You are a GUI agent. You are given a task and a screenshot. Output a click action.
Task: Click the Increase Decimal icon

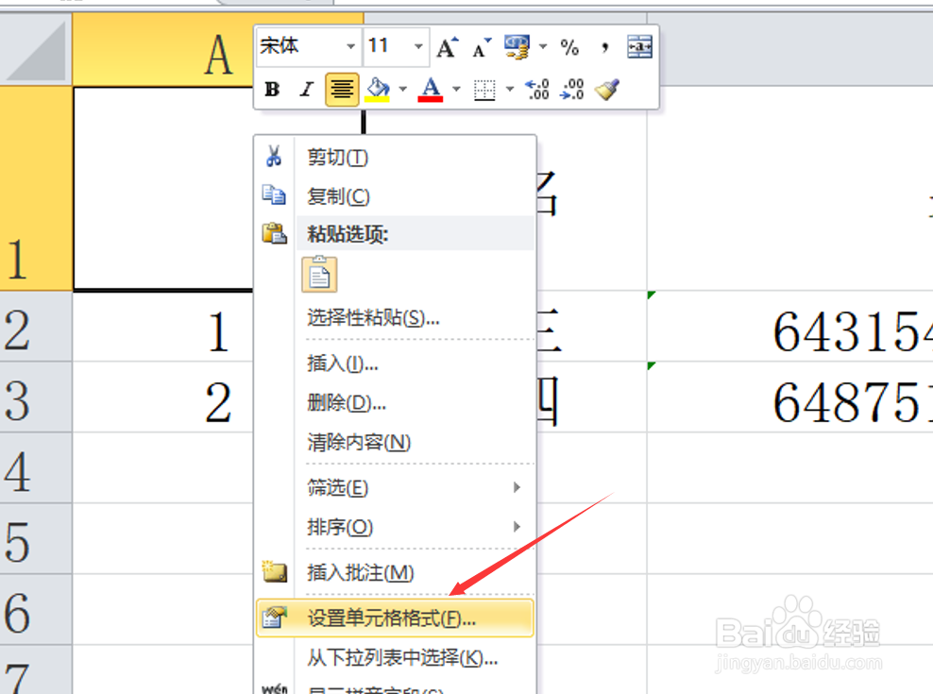click(x=536, y=89)
